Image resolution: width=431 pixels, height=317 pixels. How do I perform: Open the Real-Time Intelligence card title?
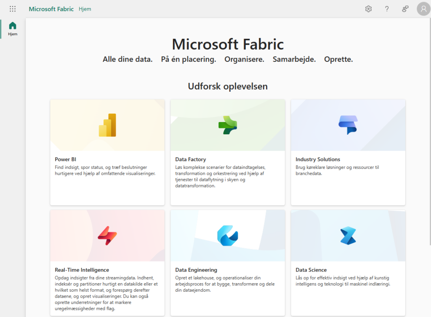tap(82, 270)
